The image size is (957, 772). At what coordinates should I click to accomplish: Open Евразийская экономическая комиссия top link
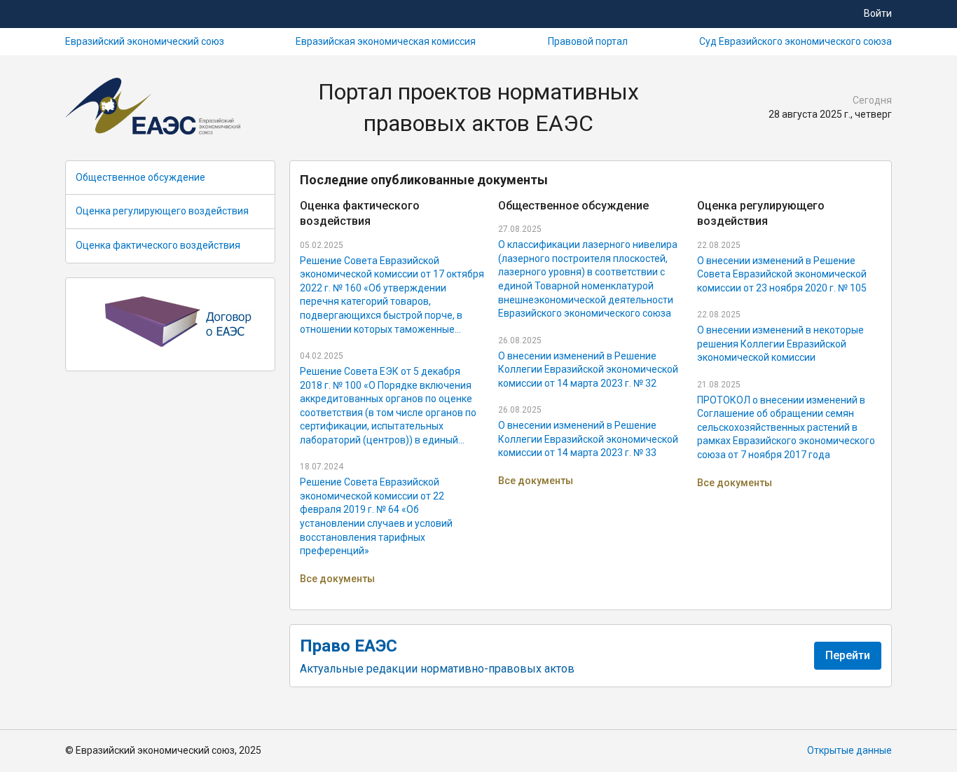tap(385, 41)
